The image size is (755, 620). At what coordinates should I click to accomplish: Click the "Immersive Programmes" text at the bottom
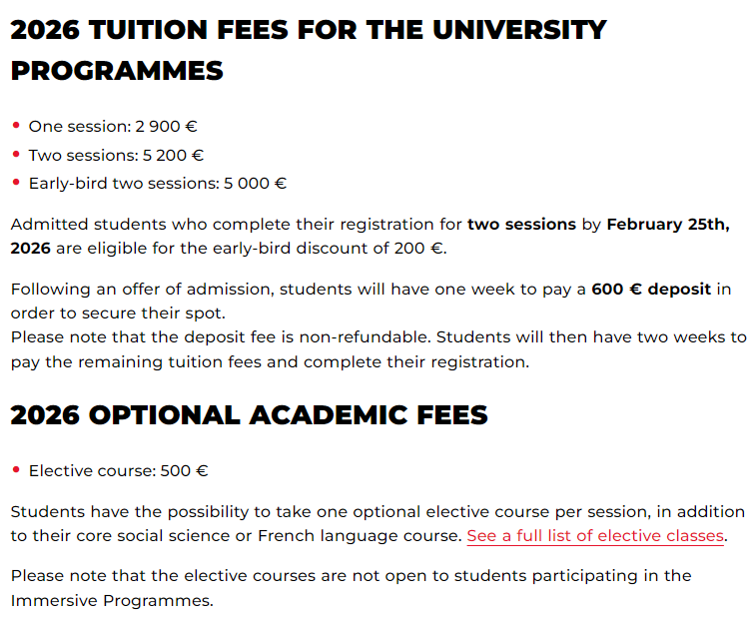pos(112,600)
